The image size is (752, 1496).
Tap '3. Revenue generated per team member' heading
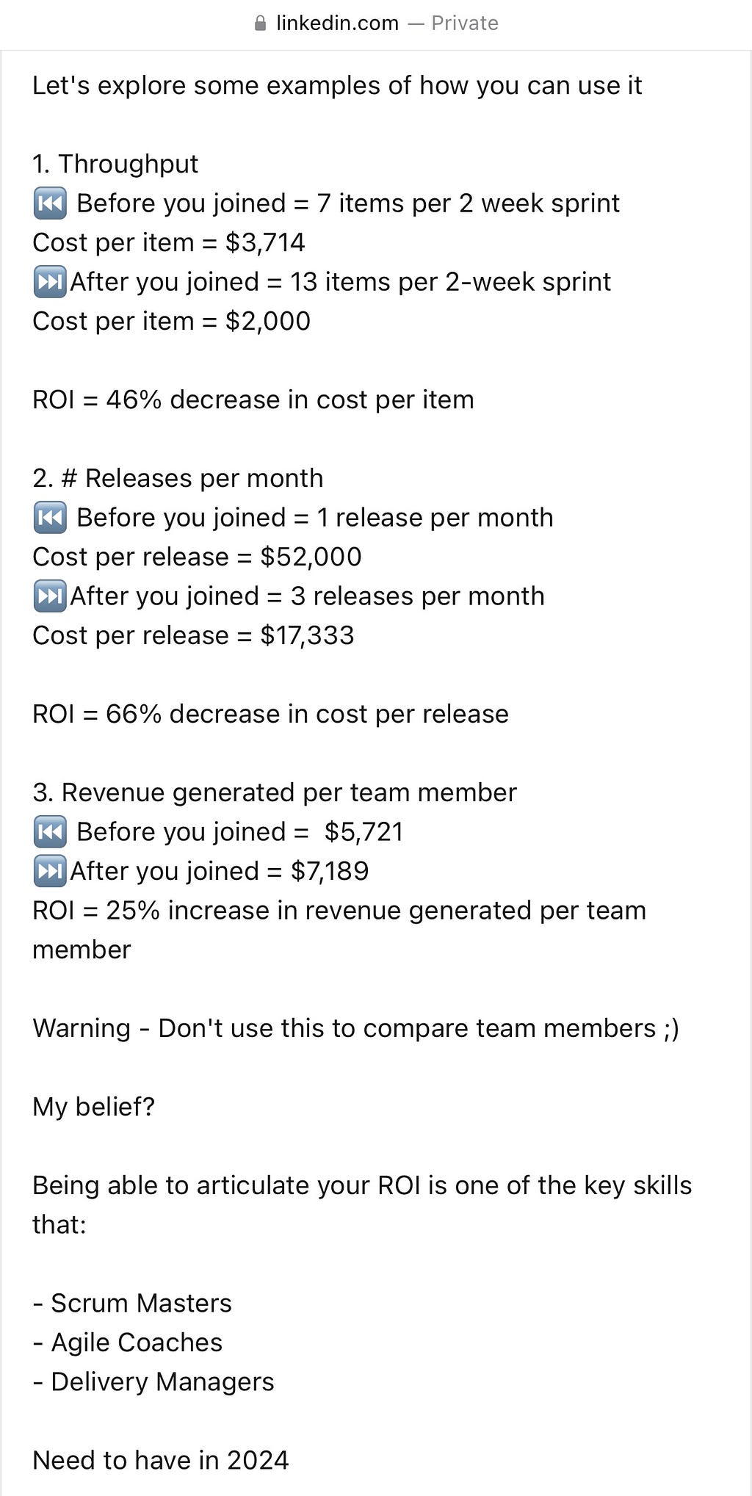[x=275, y=792]
